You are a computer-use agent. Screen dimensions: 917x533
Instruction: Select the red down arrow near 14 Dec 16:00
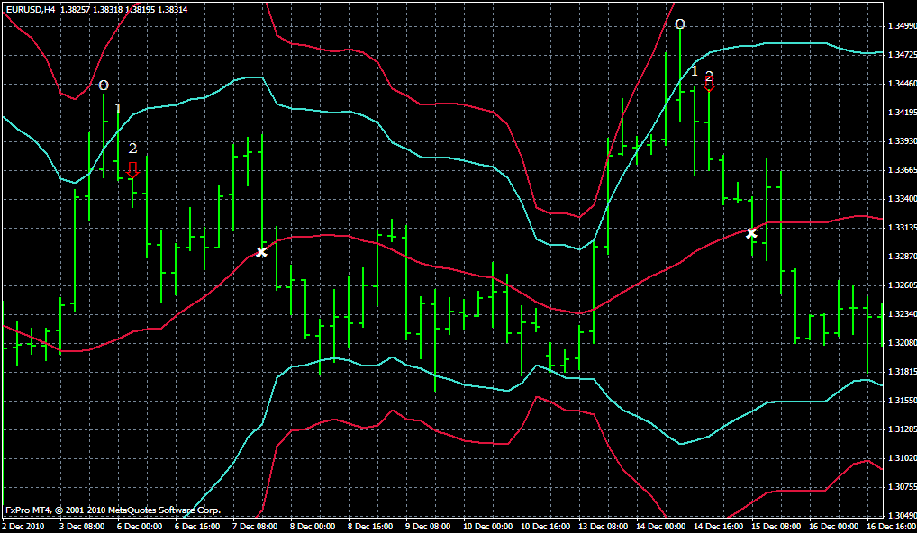click(709, 86)
